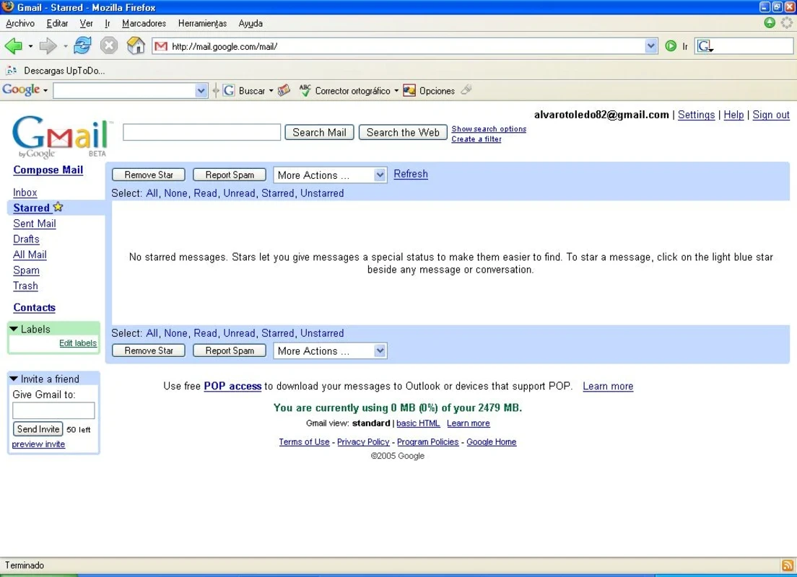This screenshot has width=797, height=577.
Task: Click bottom Report Spam button
Action: pos(230,351)
